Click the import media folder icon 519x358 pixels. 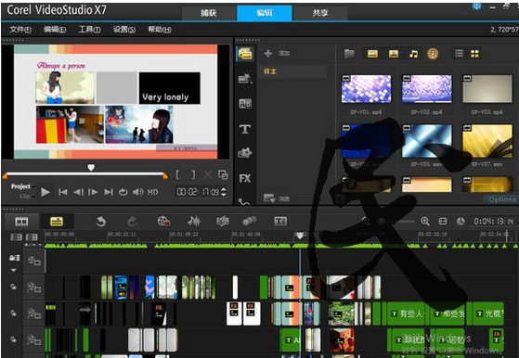coord(349,54)
